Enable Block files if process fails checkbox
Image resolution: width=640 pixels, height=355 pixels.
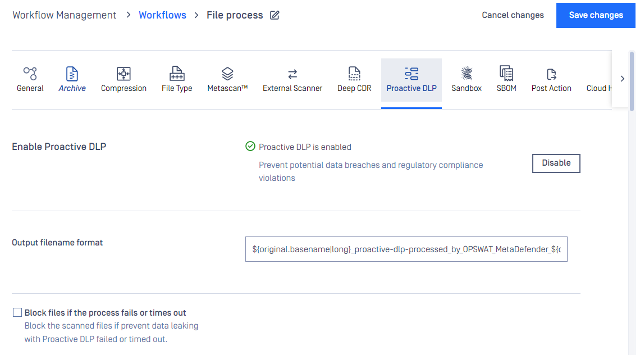17,312
